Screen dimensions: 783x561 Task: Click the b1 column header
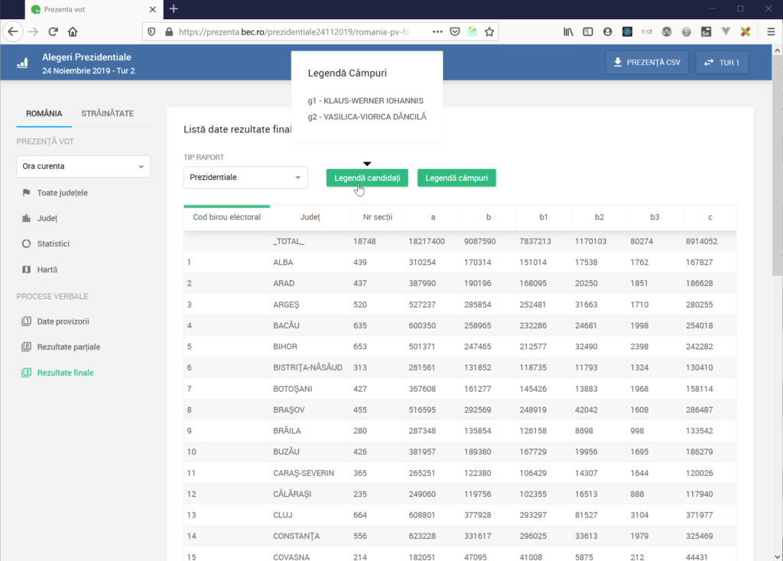[x=544, y=217]
